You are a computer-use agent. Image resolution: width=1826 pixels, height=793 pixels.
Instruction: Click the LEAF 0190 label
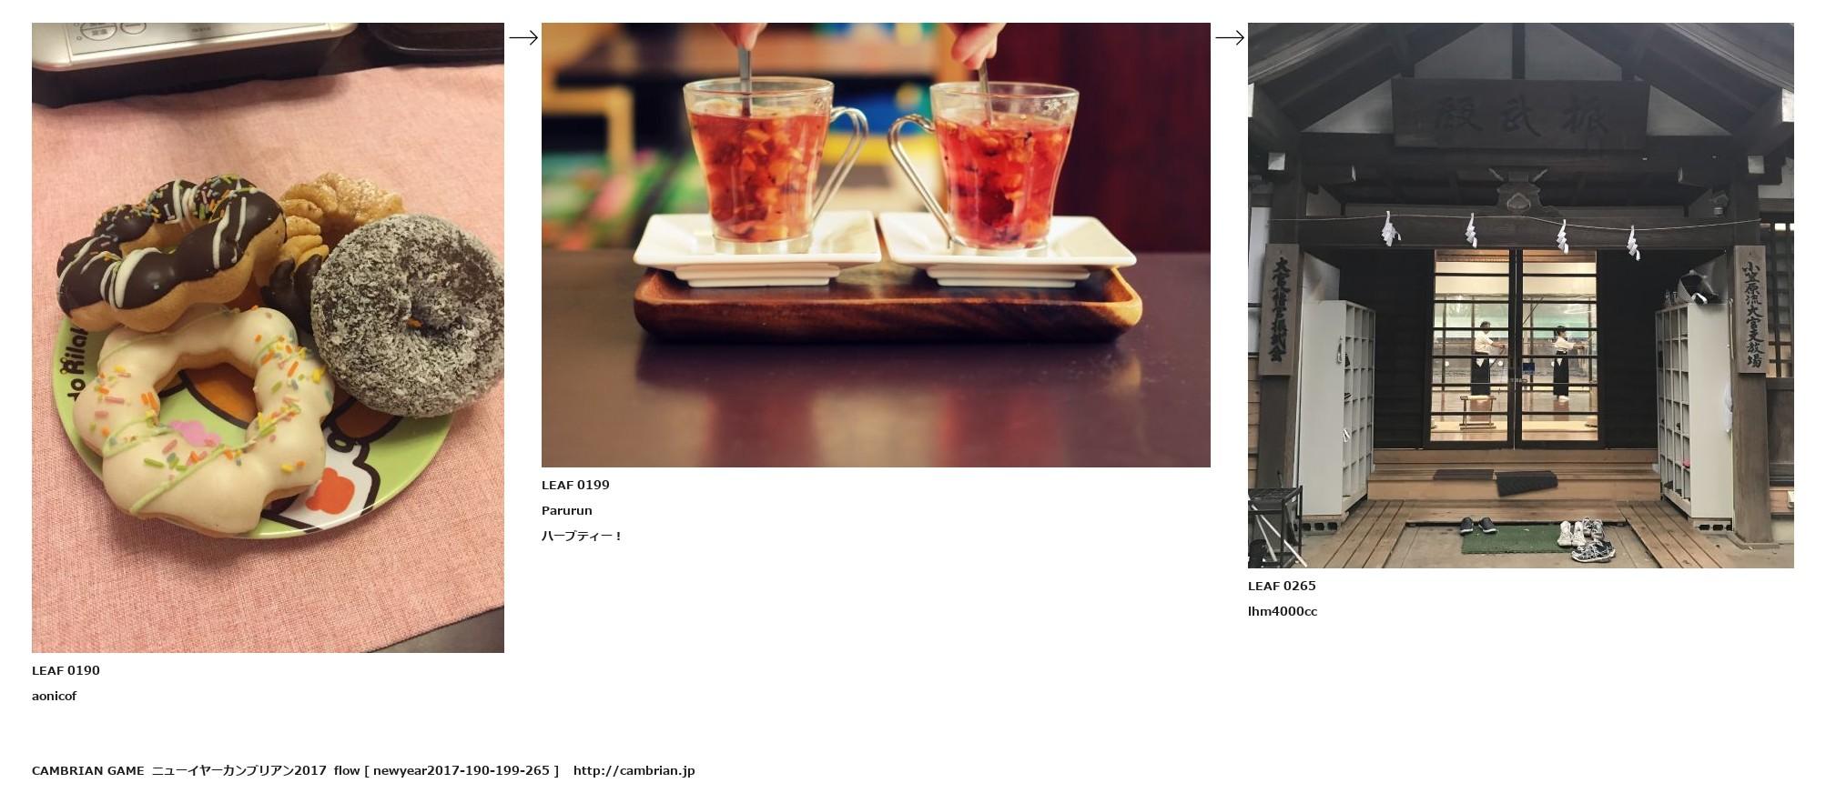[x=66, y=670]
